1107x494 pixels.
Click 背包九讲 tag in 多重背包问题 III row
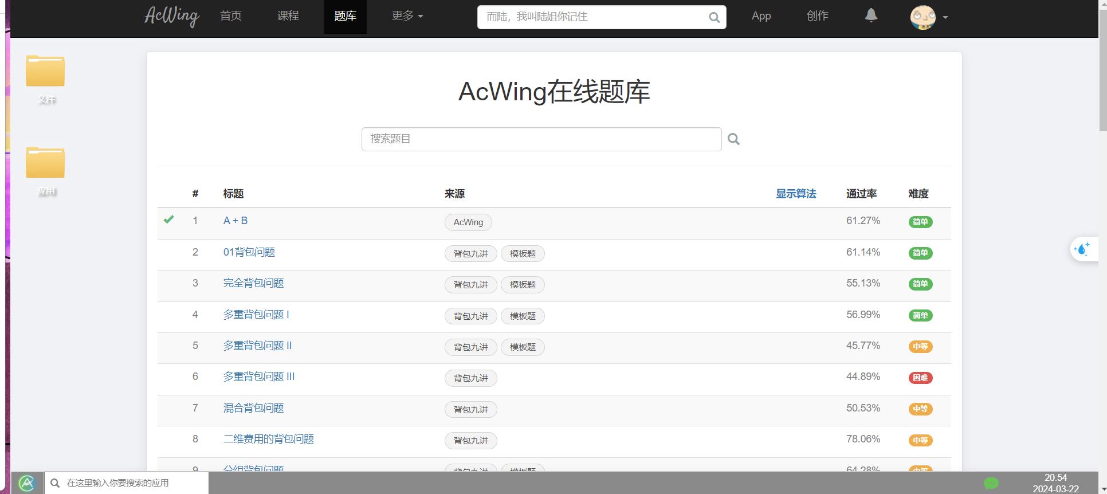click(471, 378)
